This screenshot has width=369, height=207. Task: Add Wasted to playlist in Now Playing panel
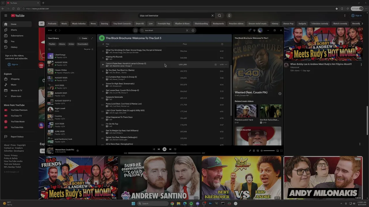280,94
